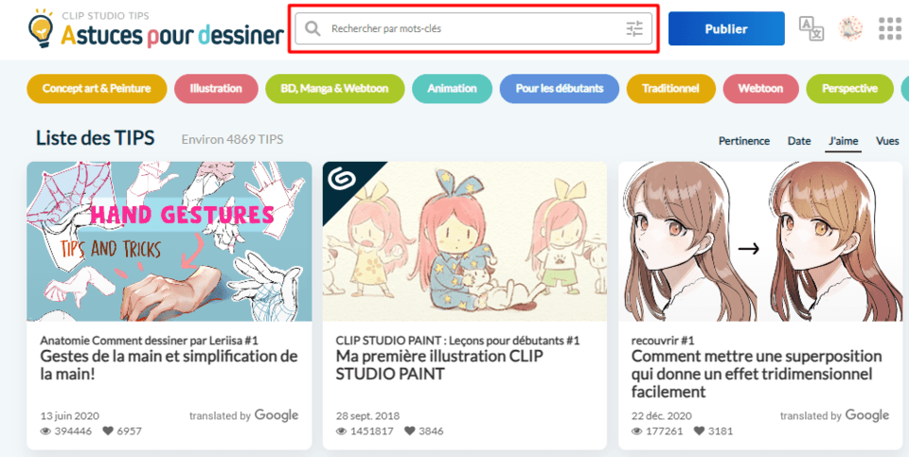909x457 pixels.
Task: Click the eye icon beside 1451817
Action: pyautogui.click(x=342, y=431)
